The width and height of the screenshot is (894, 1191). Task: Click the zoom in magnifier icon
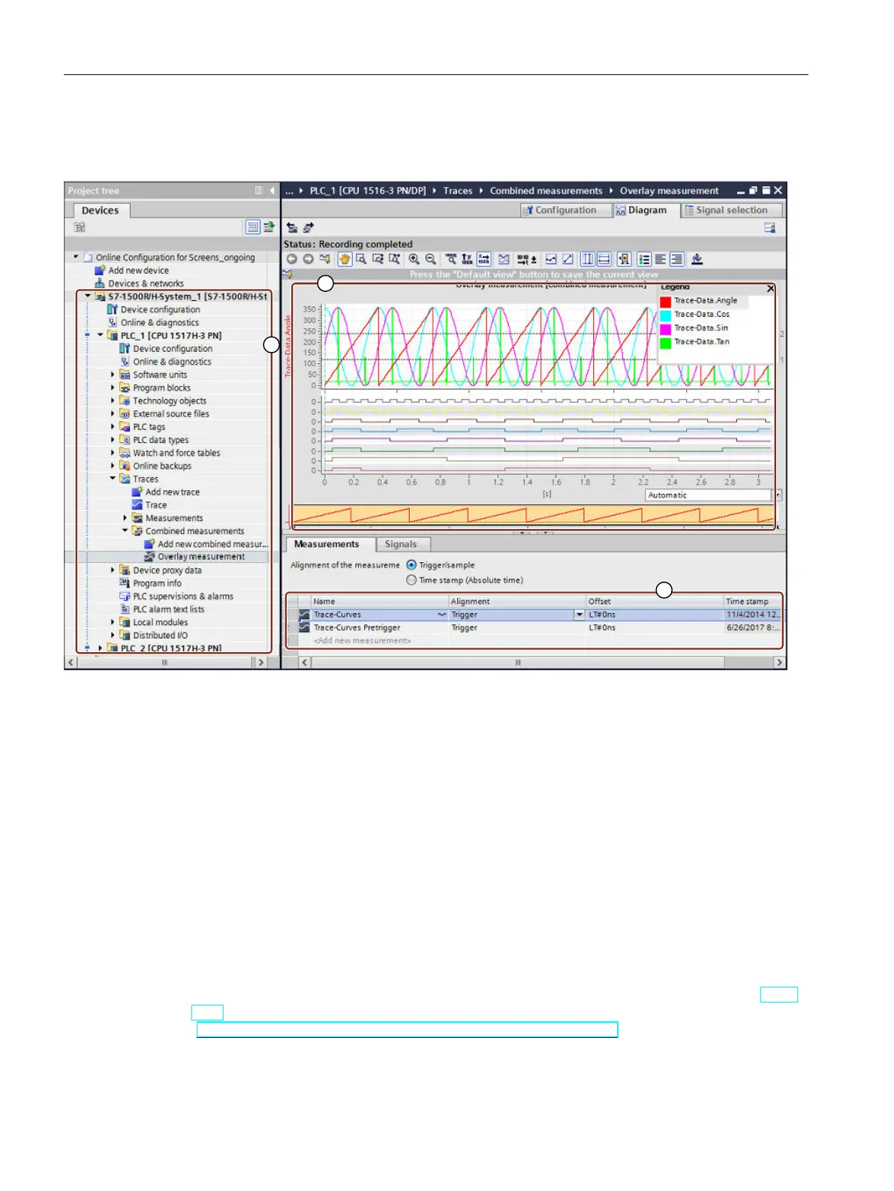[x=414, y=259]
